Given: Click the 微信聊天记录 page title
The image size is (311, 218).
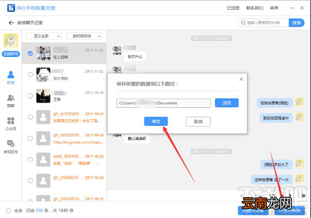Looking at the screenshot, I should [x=30, y=23].
